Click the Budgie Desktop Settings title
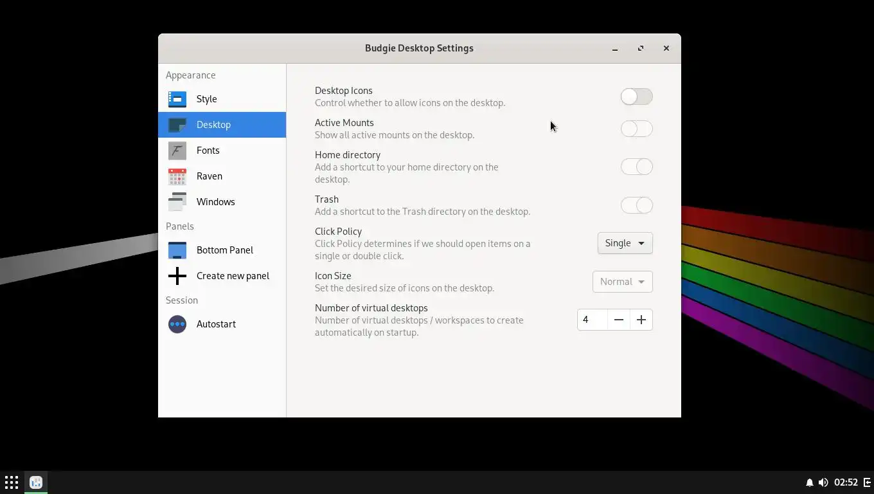Screen dimensions: 874x494 pyautogui.click(x=419, y=48)
